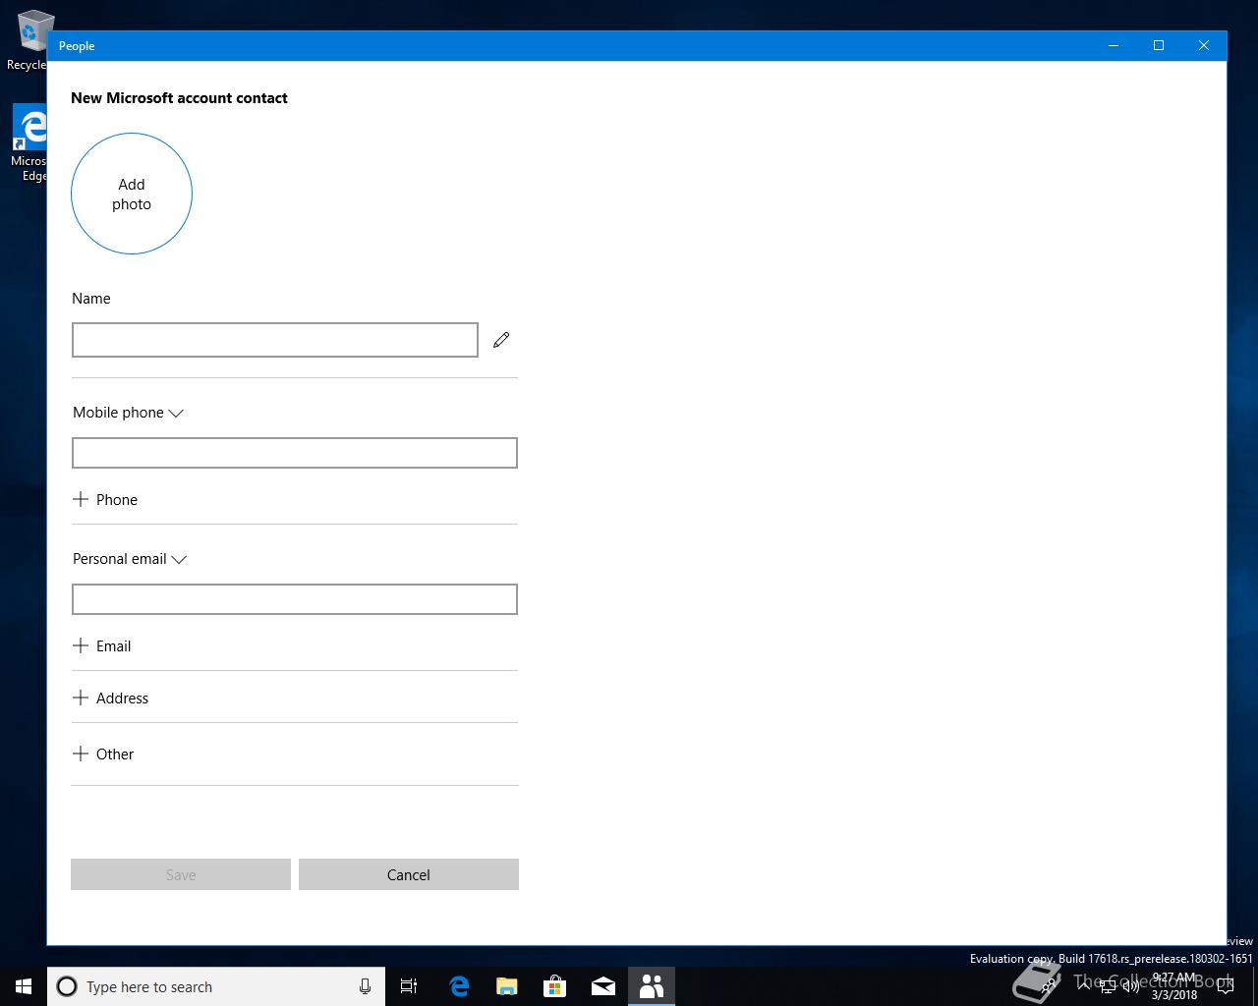The height and width of the screenshot is (1006, 1258).
Task: Open File Explorer from the taskbar
Action: point(506,986)
